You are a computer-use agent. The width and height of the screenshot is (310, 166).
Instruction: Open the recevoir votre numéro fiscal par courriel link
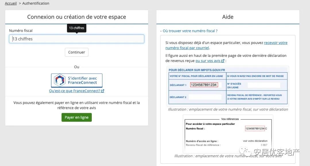point(226,45)
